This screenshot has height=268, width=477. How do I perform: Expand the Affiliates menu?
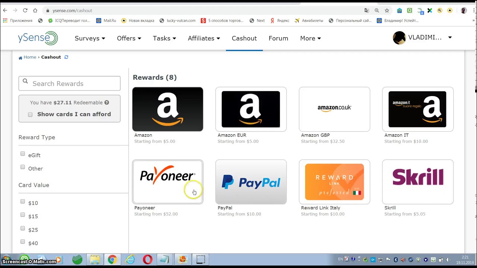204,38
